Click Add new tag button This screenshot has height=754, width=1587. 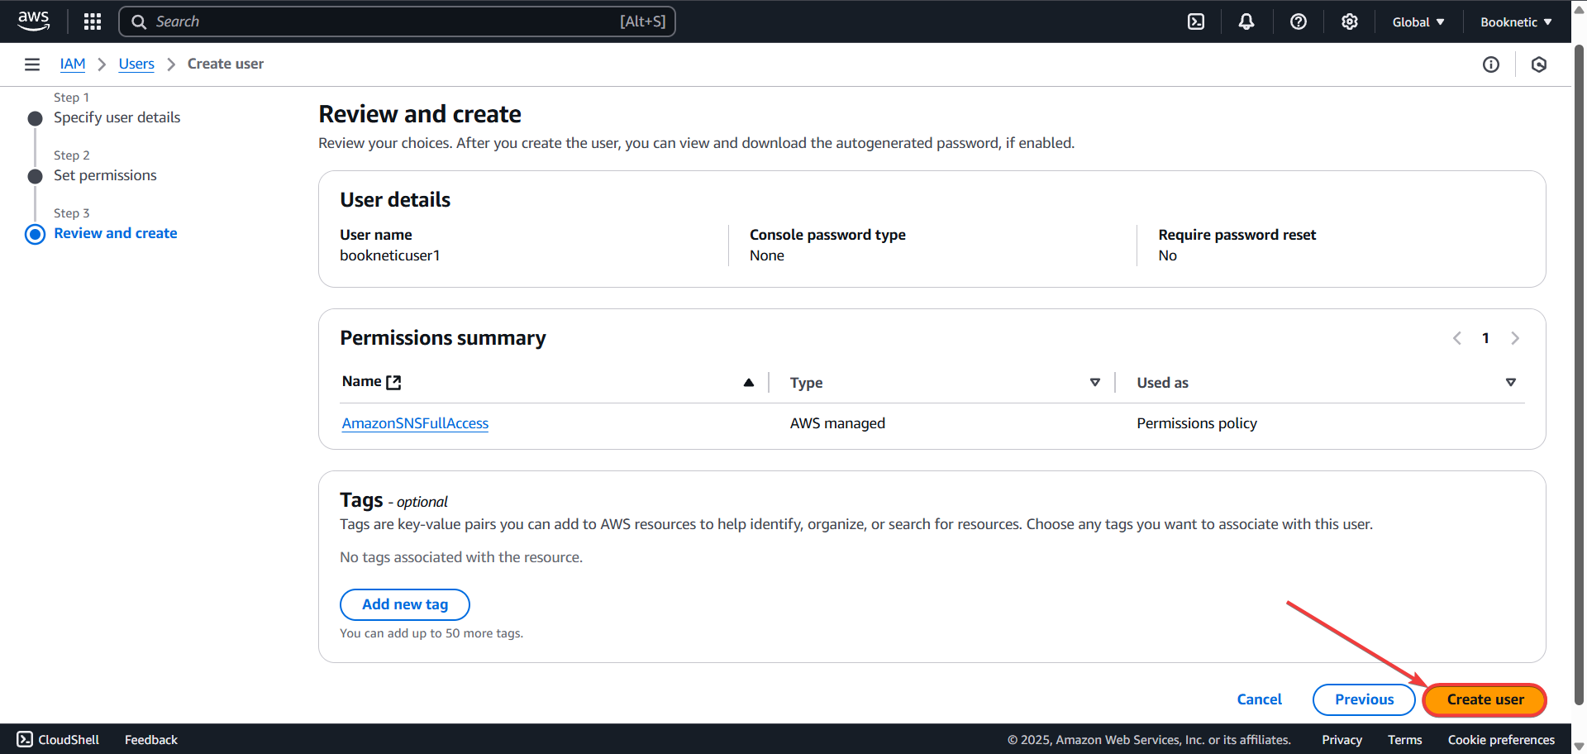(x=405, y=604)
